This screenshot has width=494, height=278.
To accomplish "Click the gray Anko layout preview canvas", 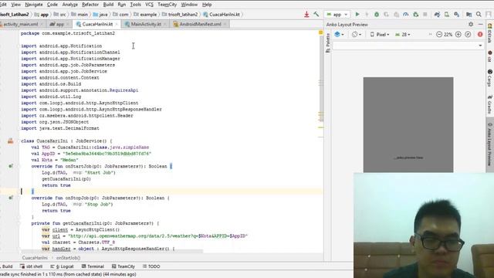I will (x=408, y=124).
